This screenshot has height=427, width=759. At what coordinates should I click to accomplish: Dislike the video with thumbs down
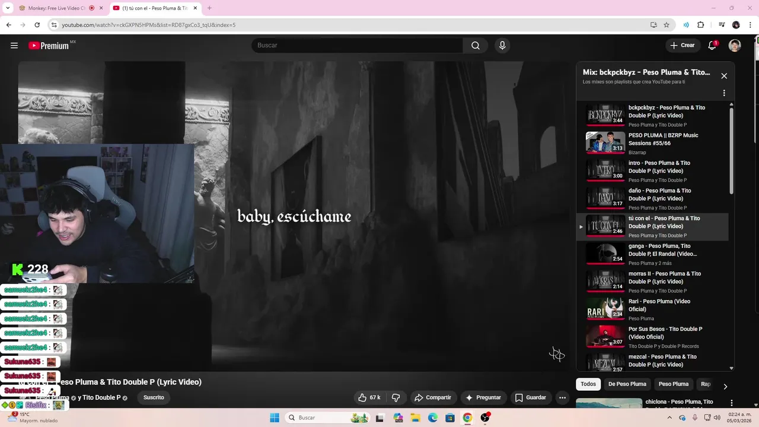click(396, 397)
